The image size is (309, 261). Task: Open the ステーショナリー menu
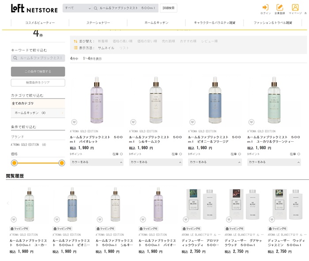98,23
